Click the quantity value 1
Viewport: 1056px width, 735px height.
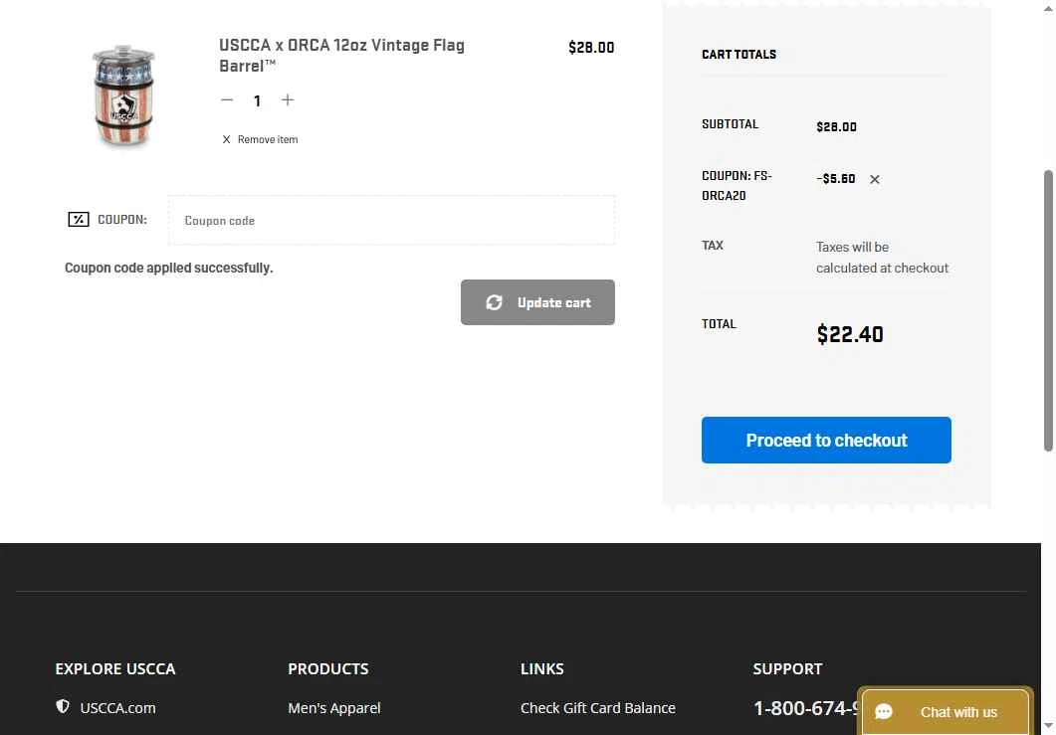(x=257, y=101)
